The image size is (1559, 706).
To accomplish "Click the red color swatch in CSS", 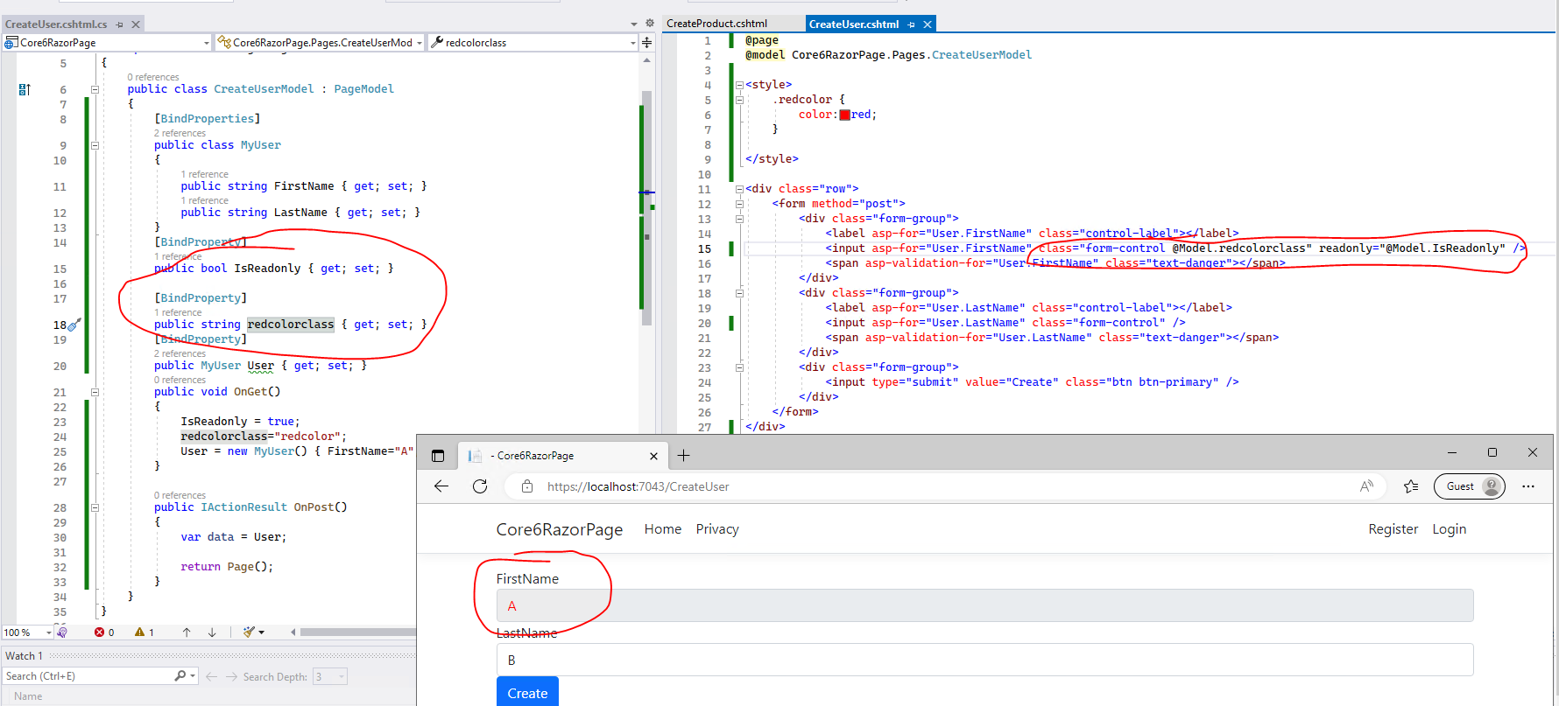I will pyautogui.click(x=844, y=115).
